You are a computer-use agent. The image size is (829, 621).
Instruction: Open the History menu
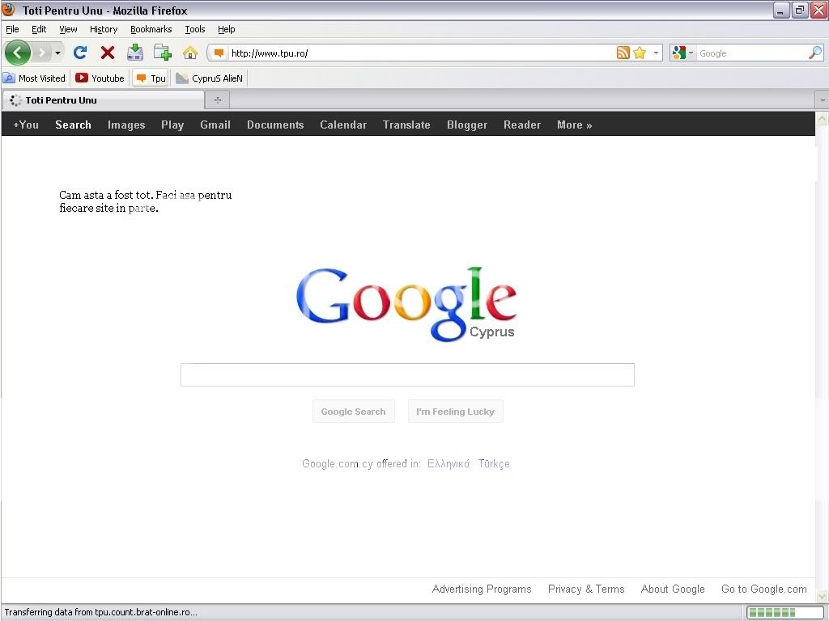point(104,29)
